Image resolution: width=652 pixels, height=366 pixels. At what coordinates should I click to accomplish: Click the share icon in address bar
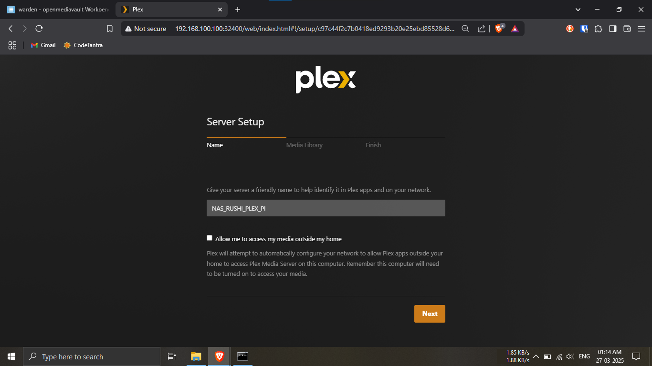coord(482,29)
